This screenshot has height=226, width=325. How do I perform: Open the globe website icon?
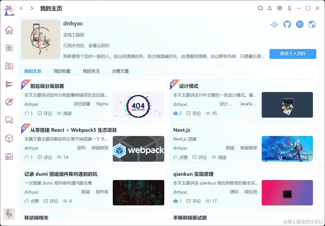pos(312,24)
